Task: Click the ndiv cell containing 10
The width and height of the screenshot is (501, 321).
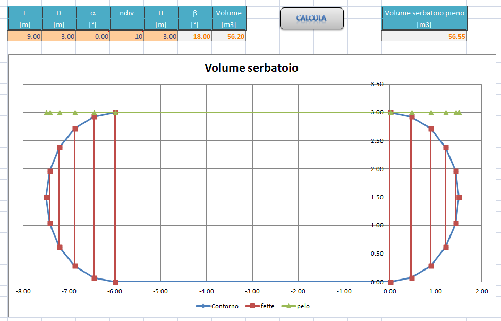Action: (x=127, y=37)
